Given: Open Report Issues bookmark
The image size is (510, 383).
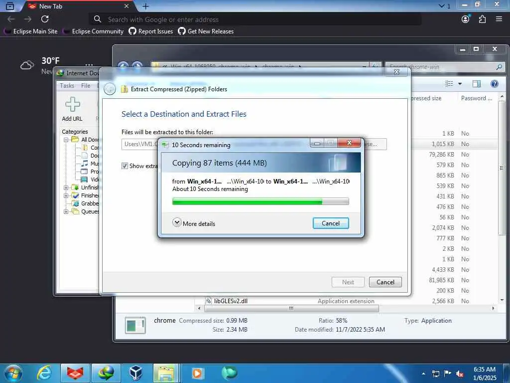Looking at the screenshot, I should pyautogui.click(x=151, y=31).
